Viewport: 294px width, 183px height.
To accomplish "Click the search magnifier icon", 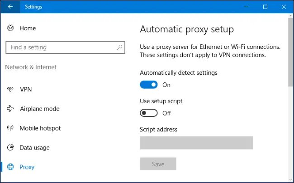I will [119, 47].
